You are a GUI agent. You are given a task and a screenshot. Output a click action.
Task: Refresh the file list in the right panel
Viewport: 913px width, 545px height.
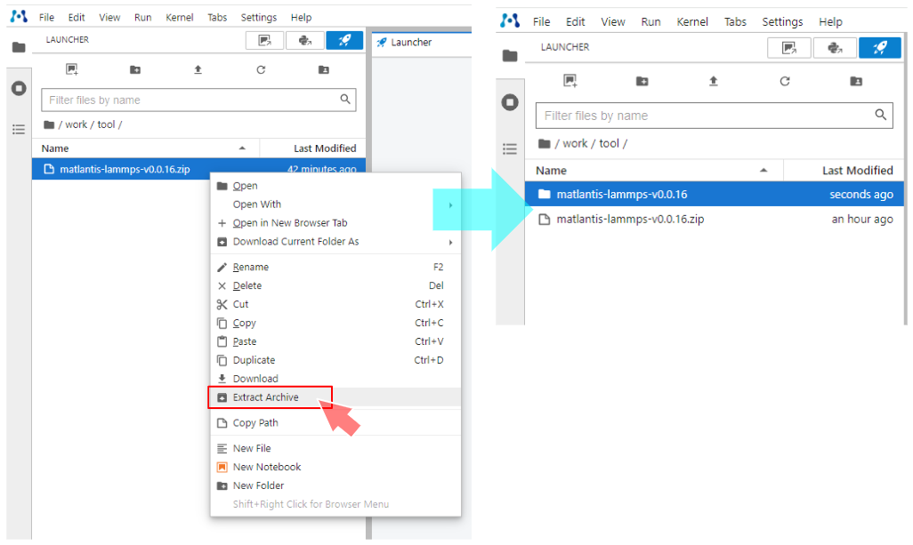[785, 81]
